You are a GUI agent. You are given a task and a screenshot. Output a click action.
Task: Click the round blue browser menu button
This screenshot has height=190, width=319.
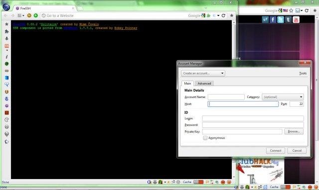6,7
